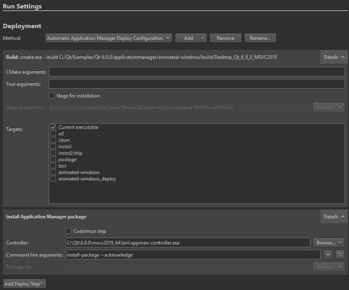Click Remove deploy configuration button

225,38
